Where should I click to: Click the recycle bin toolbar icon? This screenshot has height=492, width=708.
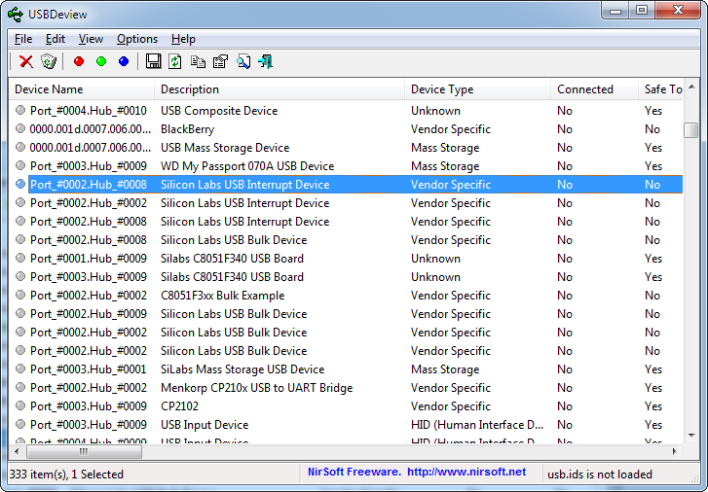pyautogui.click(x=49, y=62)
